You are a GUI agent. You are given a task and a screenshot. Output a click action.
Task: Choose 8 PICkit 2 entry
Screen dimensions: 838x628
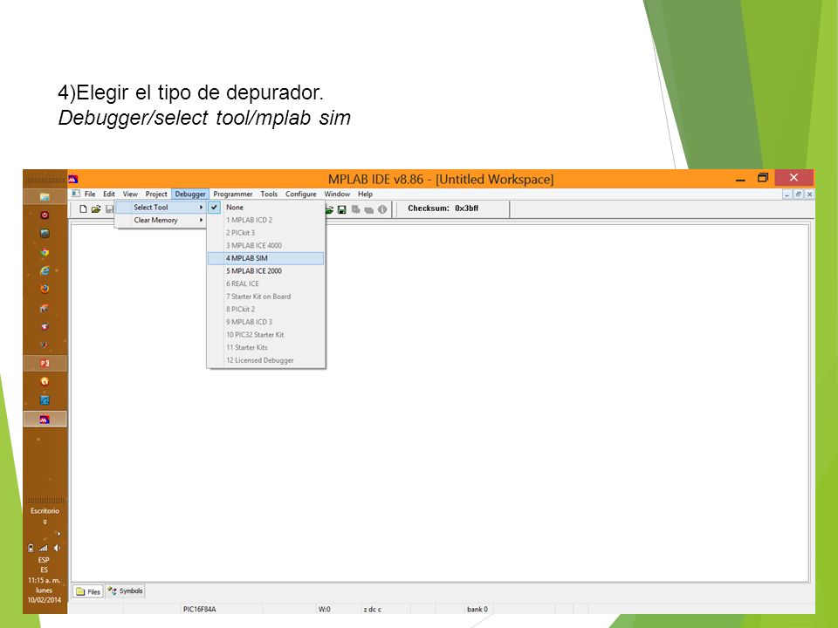pyautogui.click(x=265, y=309)
